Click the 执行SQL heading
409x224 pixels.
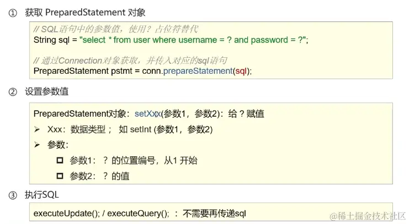pos(42,195)
